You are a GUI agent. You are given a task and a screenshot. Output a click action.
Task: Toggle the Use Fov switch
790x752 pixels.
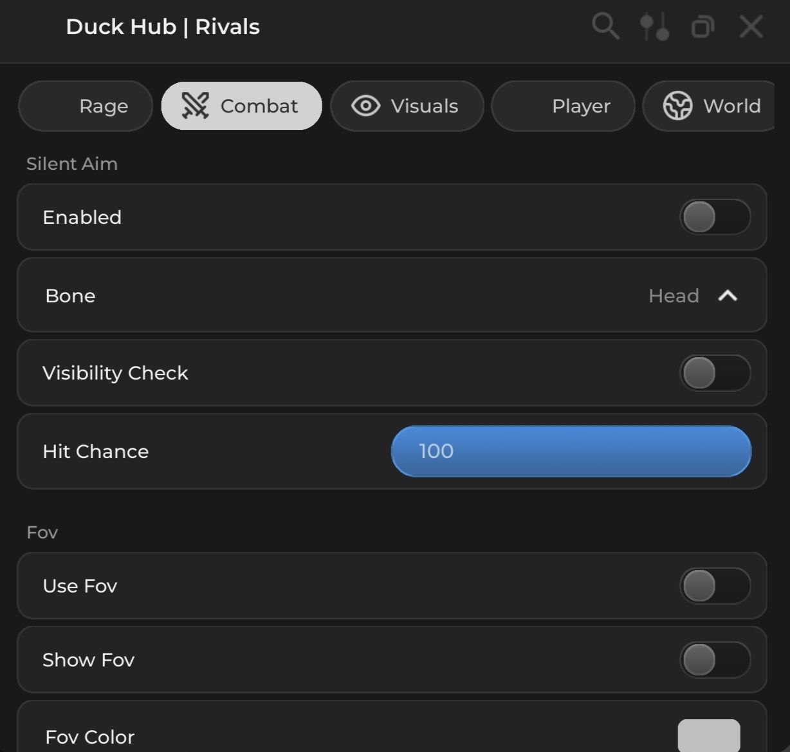click(x=715, y=586)
